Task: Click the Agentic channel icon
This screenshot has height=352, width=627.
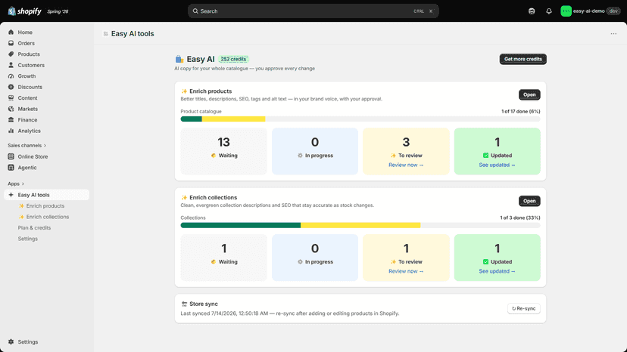Action: (x=11, y=168)
